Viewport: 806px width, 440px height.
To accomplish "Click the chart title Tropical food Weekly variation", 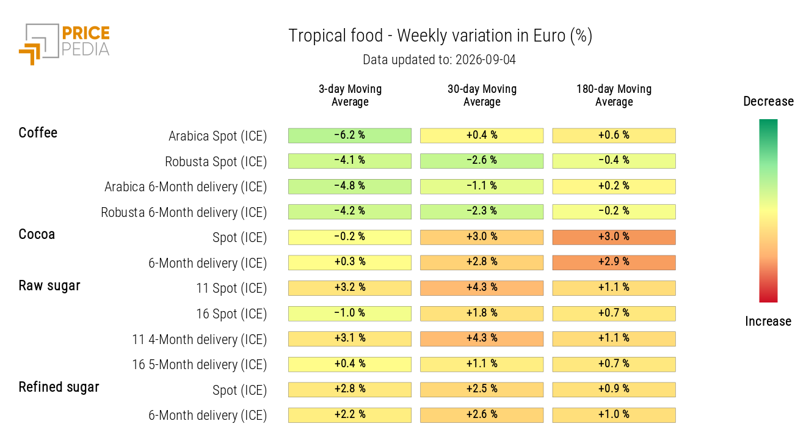I will click(x=440, y=36).
